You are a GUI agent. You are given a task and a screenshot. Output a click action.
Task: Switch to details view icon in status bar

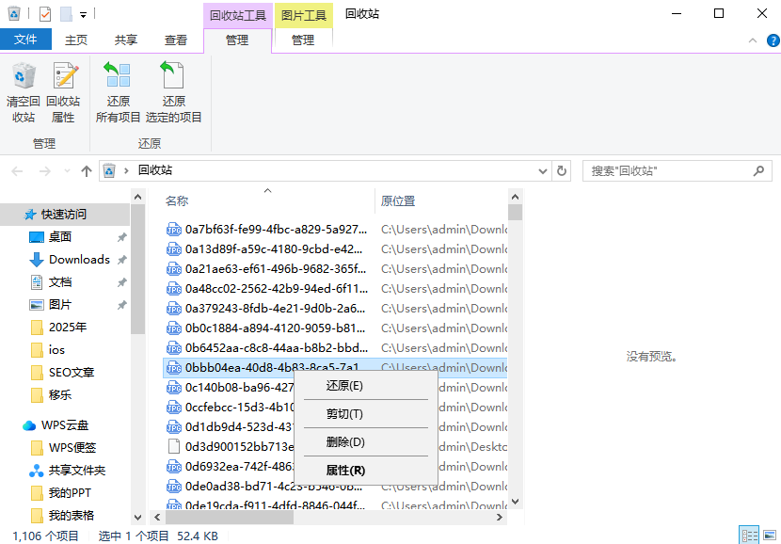click(749, 536)
